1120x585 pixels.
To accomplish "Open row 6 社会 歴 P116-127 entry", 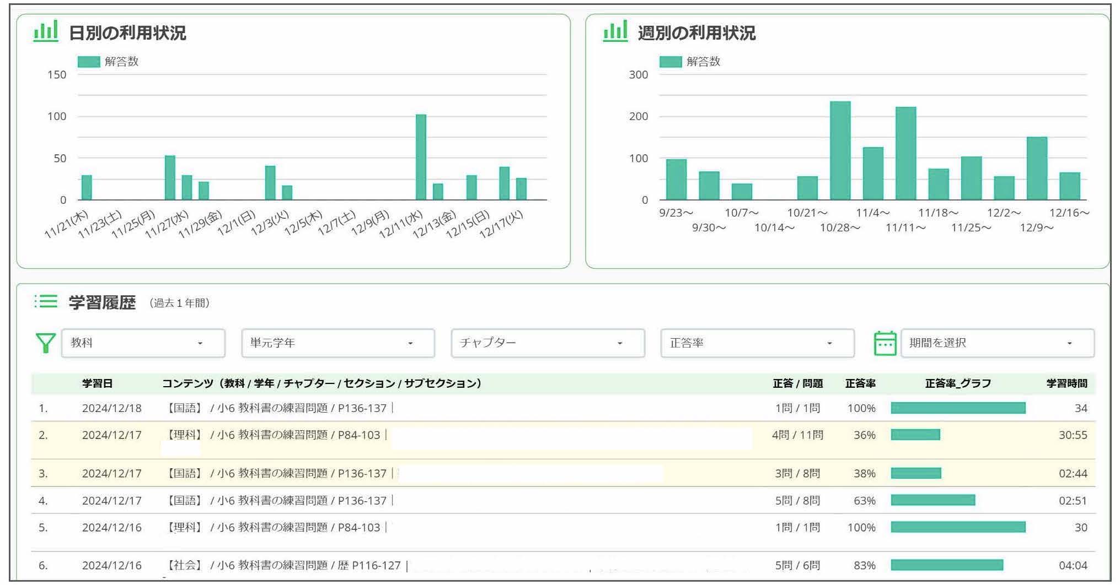I will point(285,565).
